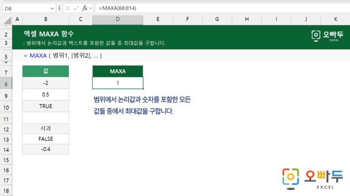Screen dimensions: 350x196
Task: Select row 17 header
Action: pos(6,181)
